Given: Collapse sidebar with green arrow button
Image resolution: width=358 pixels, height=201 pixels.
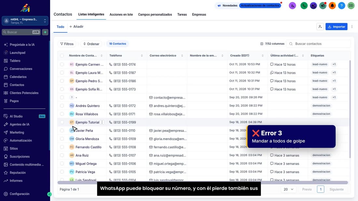Looking at the screenshot, I should coord(49,194).
